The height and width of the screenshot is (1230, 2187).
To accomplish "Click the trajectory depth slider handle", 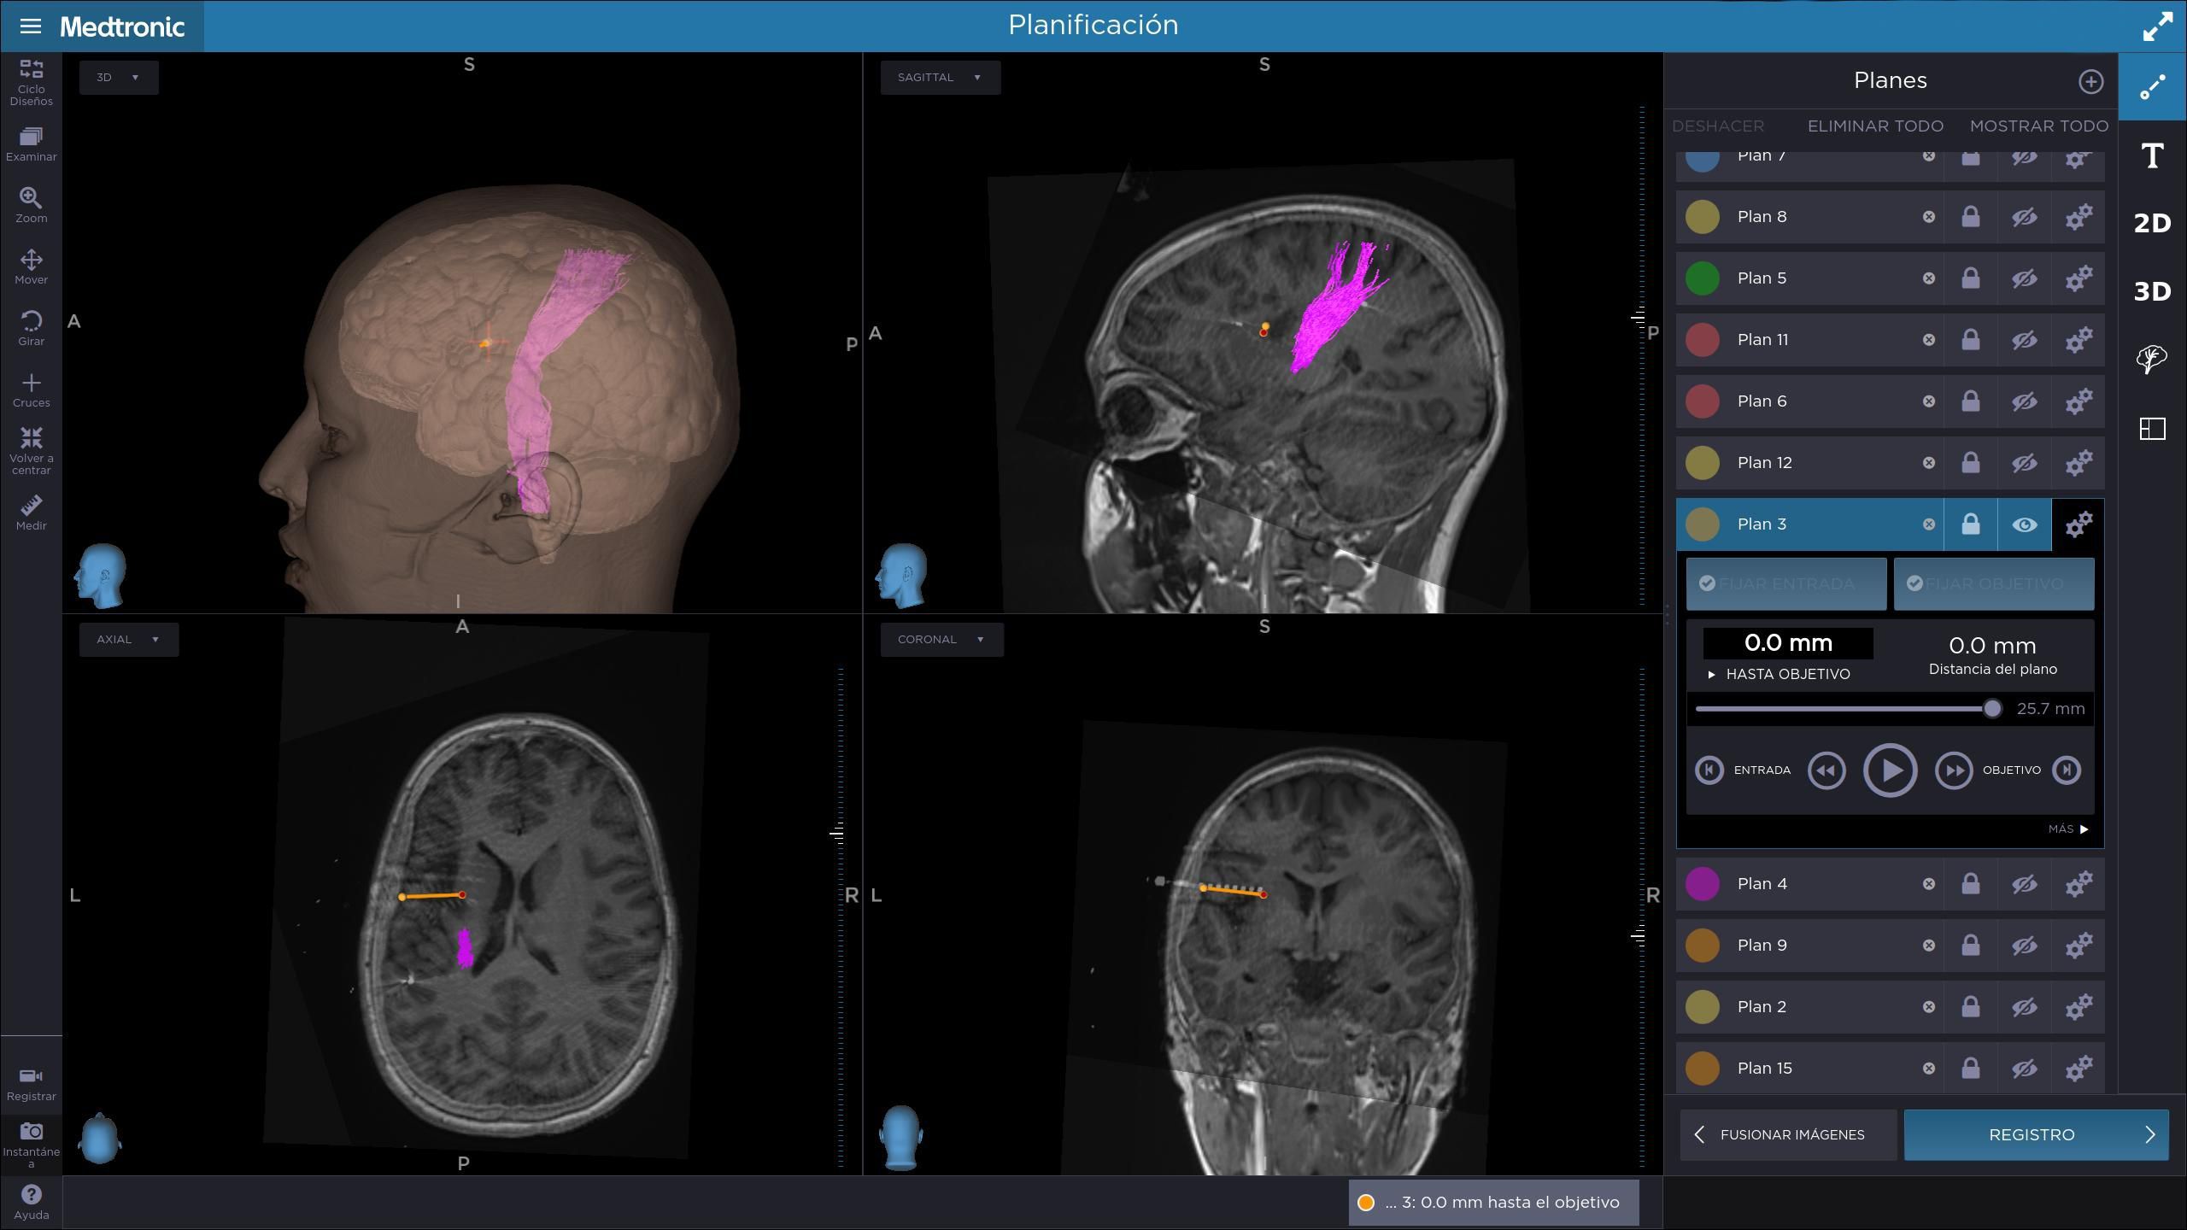I will click(x=1992, y=708).
